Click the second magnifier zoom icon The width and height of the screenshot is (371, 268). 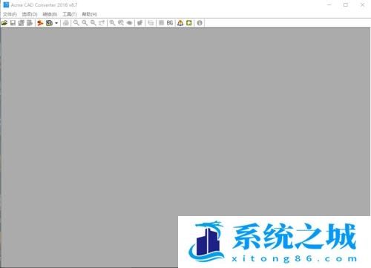tap(85, 23)
